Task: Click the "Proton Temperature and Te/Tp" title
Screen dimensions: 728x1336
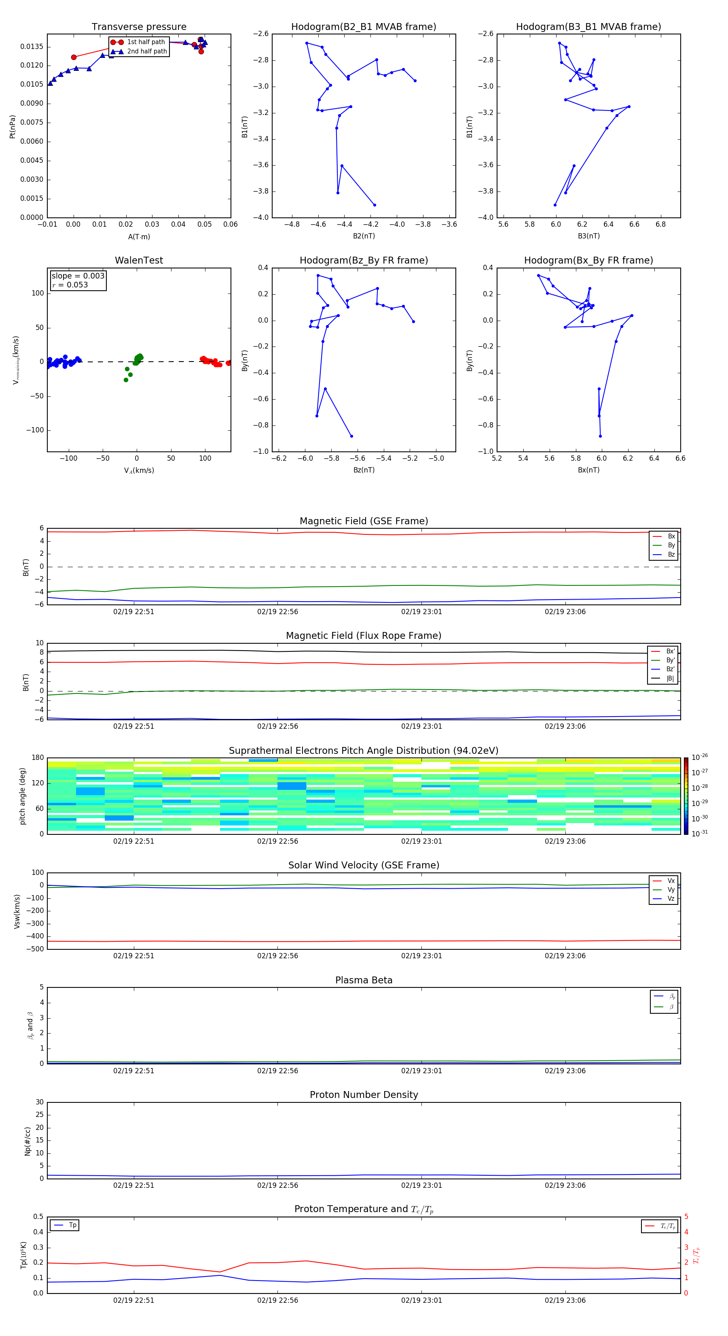Action: (364, 1209)
